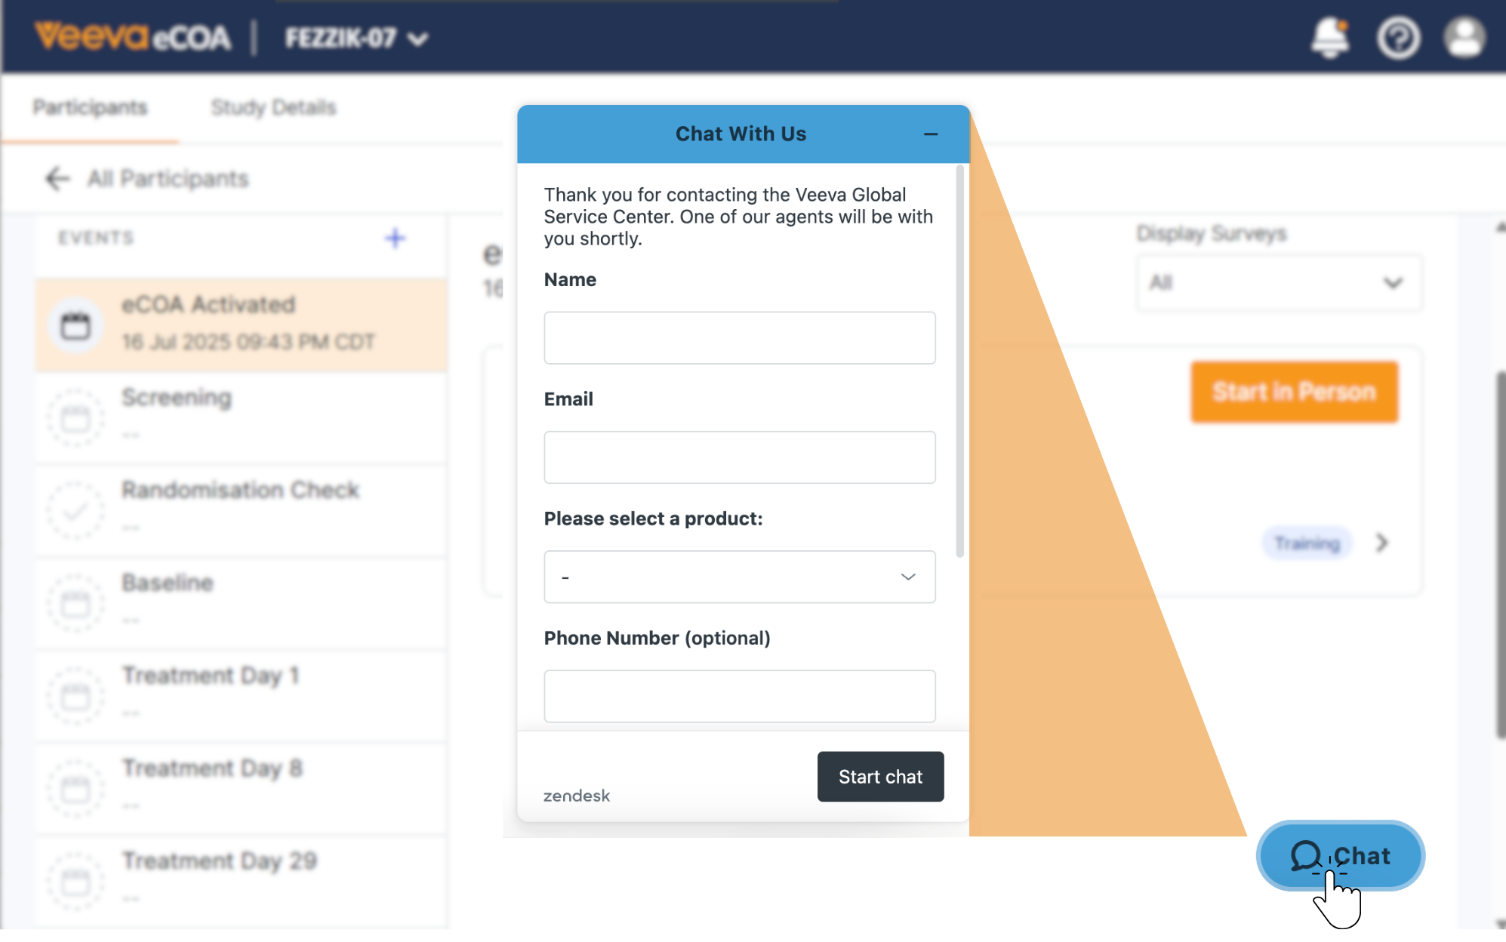Open the product selection dropdown

click(739, 577)
